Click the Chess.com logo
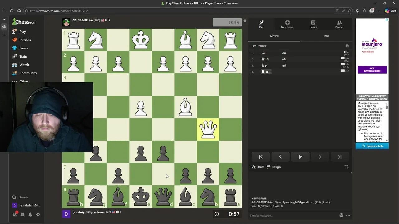The width and height of the screenshot is (399, 224). click(24, 22)
